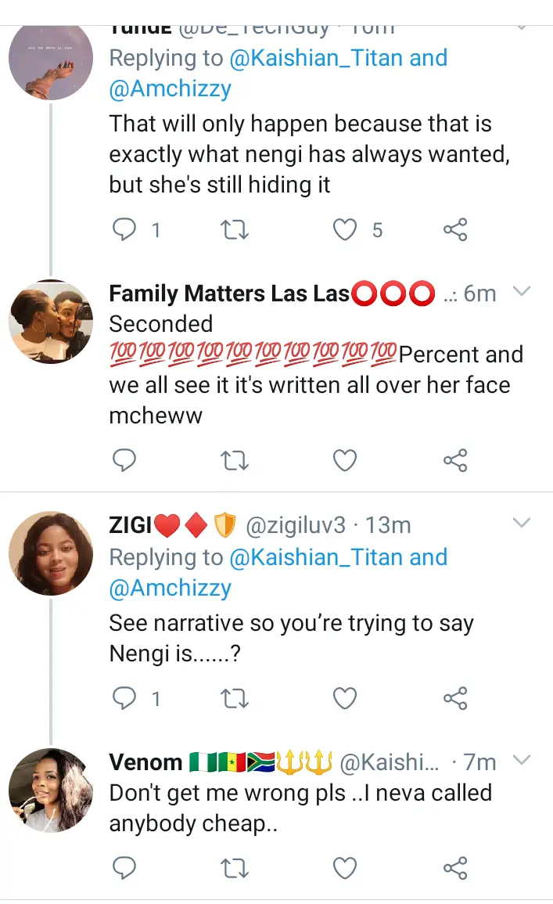The height and width of the screenshot is (904, 553).
Task: Open ZIGI's tweet options chevron
Action: click(521, 522)
